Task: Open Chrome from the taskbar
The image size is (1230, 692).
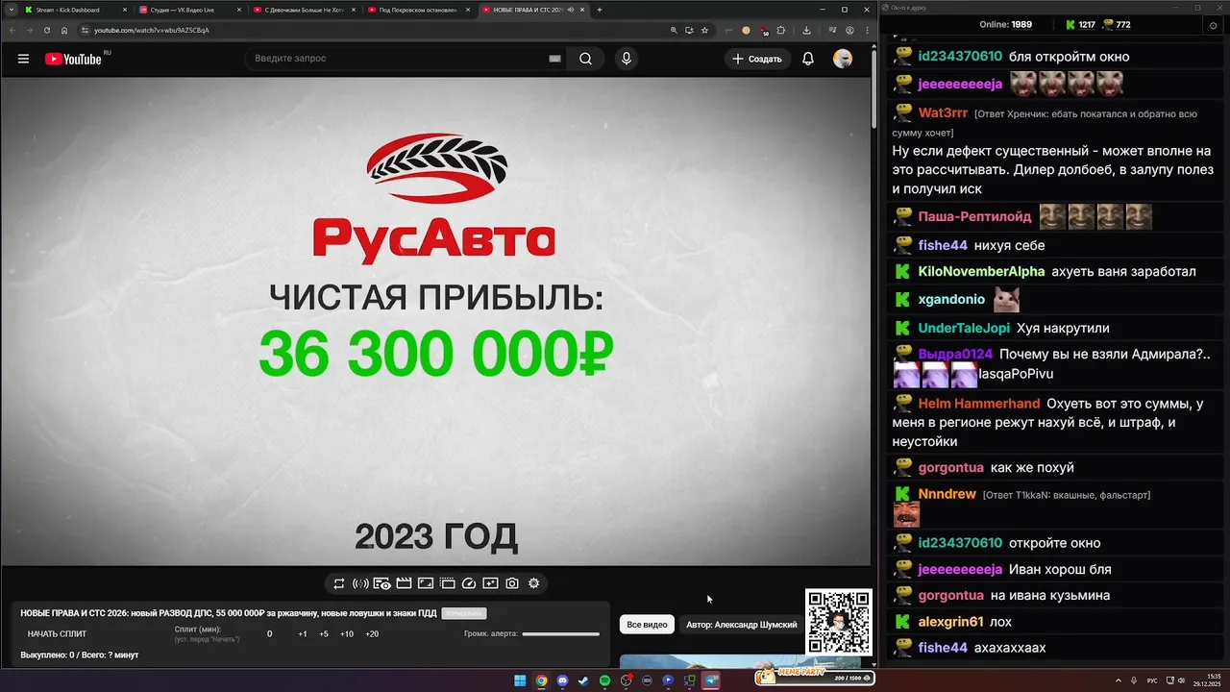Action: pyautogui.click(x=541, y=680)
